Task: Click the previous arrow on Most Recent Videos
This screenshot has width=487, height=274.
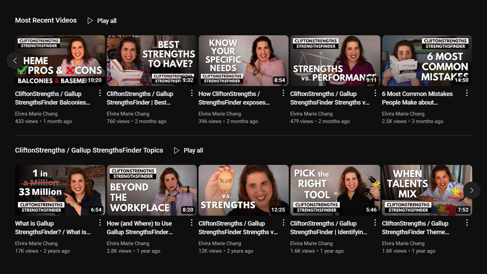Action: tap(15, 61)
